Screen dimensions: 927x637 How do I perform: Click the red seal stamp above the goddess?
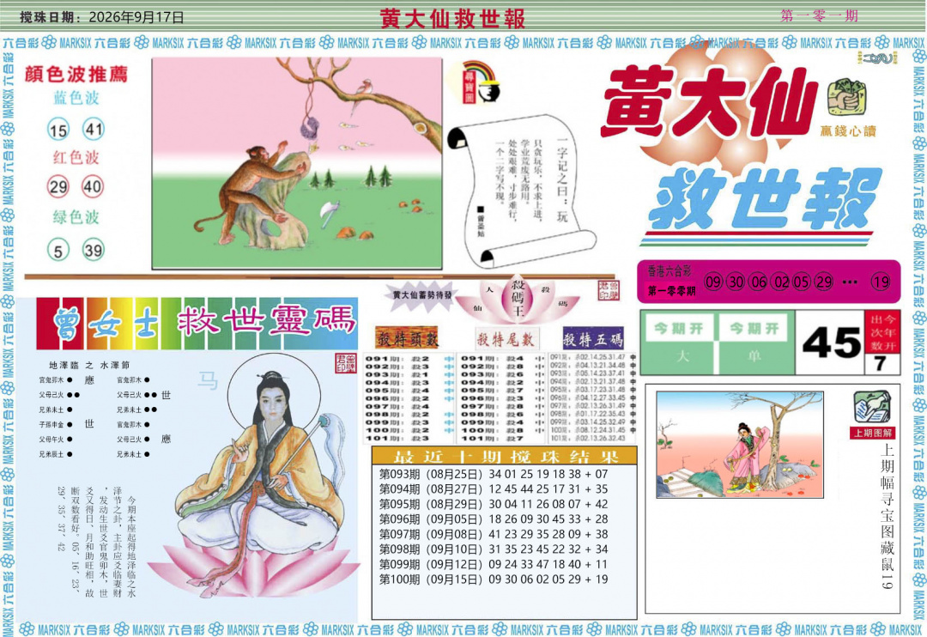point(346,364)
